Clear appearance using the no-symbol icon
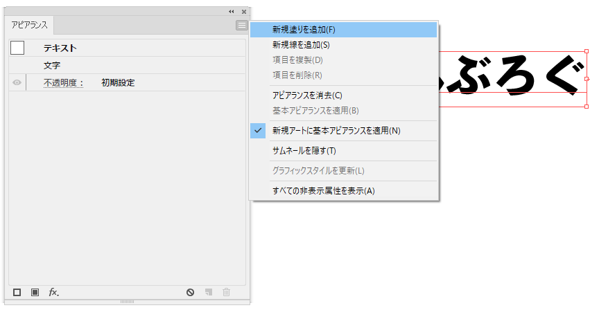The image size is (590, 310). [x=191, y=292]
